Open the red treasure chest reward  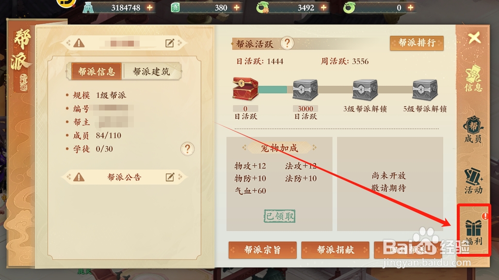click(x=245, y=89)
